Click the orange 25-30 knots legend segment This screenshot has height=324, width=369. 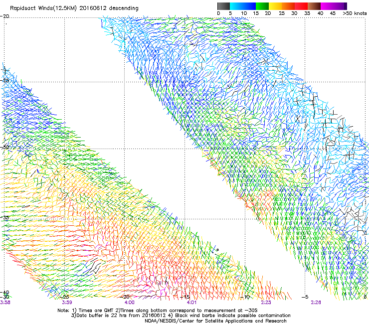pyautogui.click(x=288, y=6)
